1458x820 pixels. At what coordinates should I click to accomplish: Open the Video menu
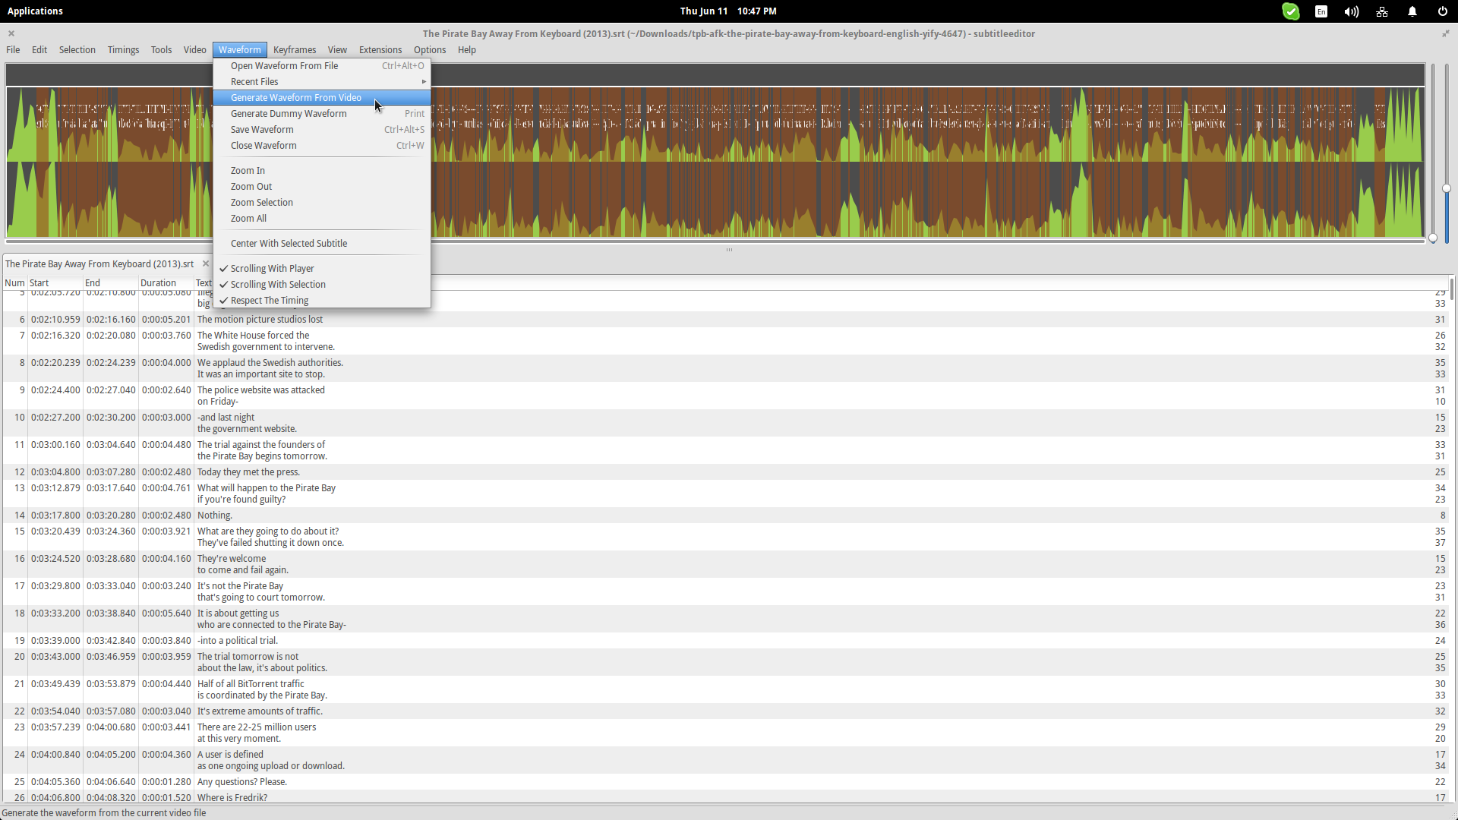[194, 49]
